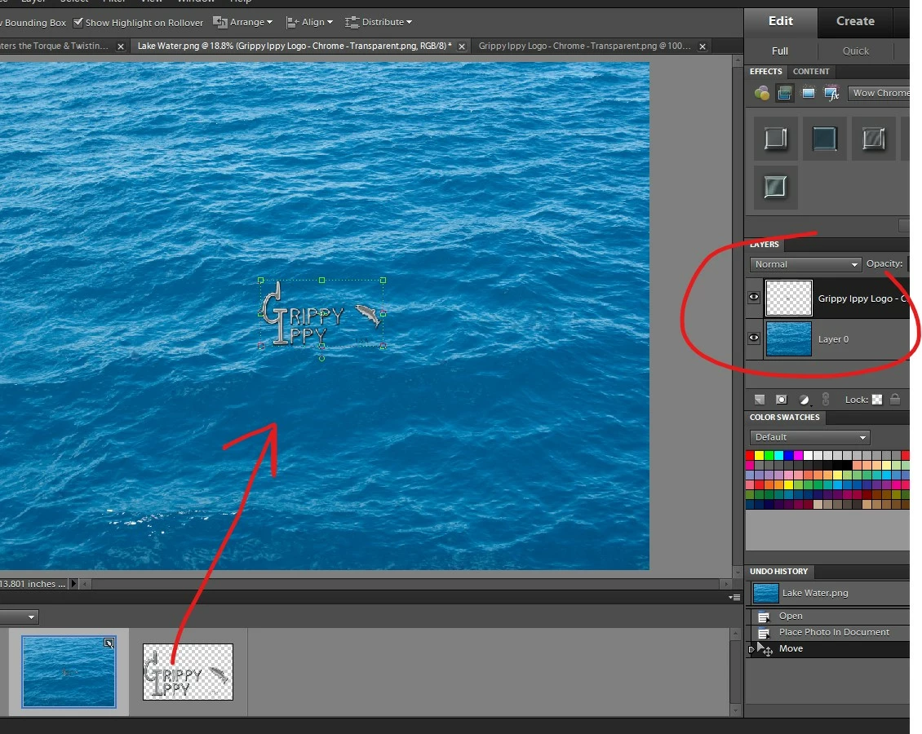Select the Photo Effects icon in Effects
Image resolution: width=922 pixels, height=734 pixels.
(809, 93)
